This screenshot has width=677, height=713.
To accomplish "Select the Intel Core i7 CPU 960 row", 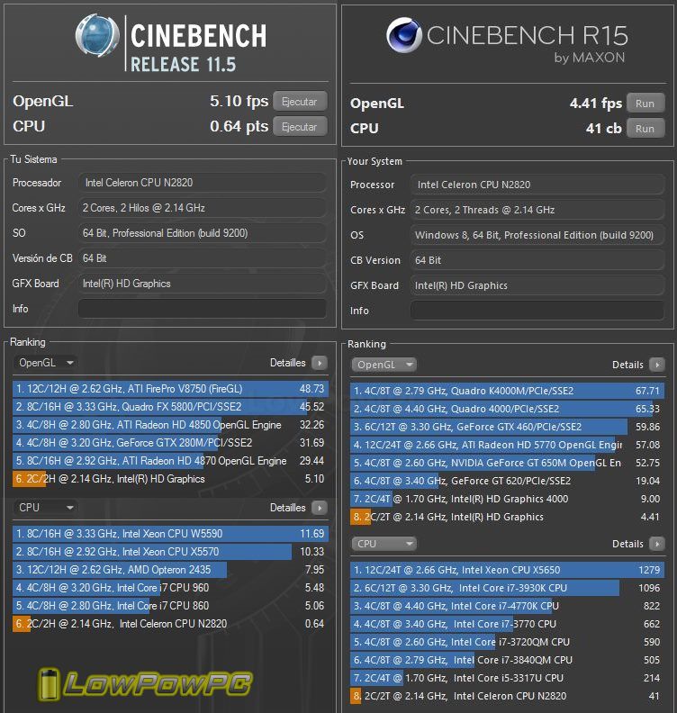I will point(170,588).
